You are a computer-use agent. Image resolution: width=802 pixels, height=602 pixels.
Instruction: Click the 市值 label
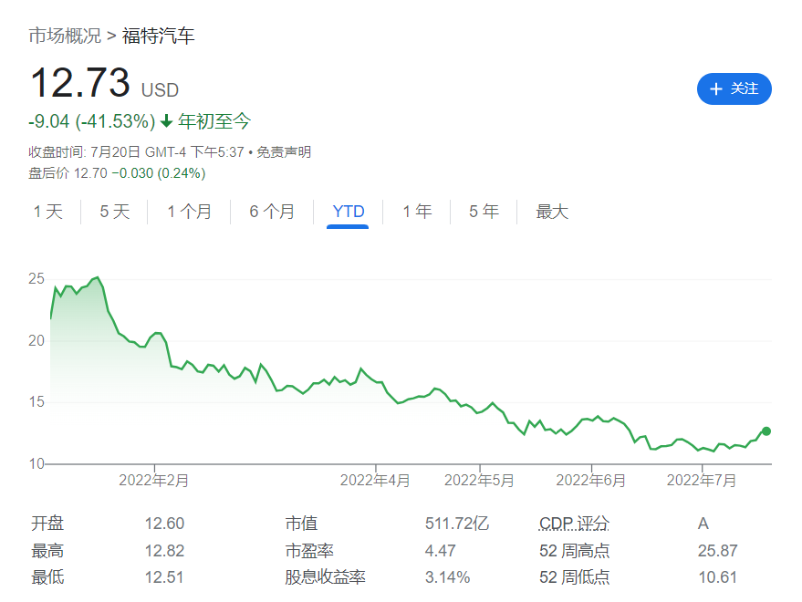click(301, 524)
